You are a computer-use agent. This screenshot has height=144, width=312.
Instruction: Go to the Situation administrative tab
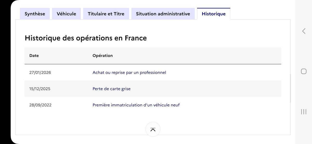coord(163,14)
